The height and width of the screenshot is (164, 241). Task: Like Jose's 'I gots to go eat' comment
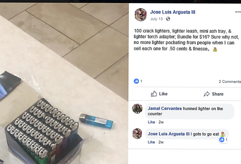pyautogui.click(x=152, y=142)
